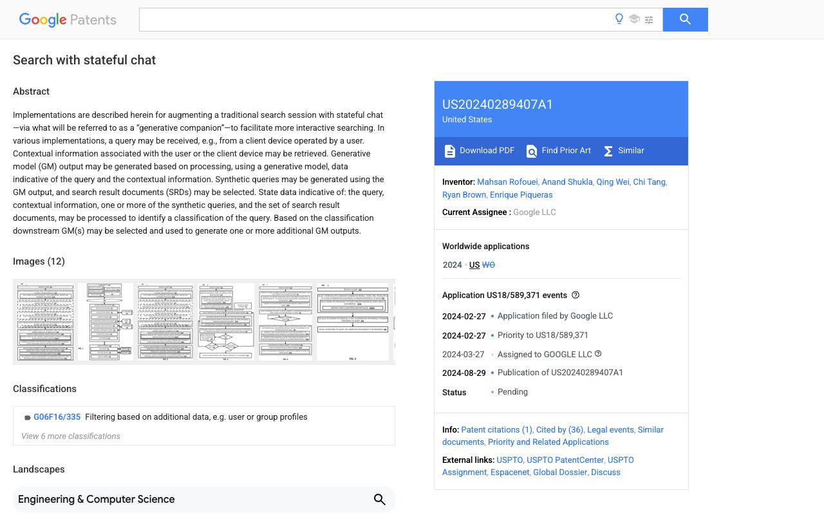Click the Similar sigma icon

pos(608,151)
